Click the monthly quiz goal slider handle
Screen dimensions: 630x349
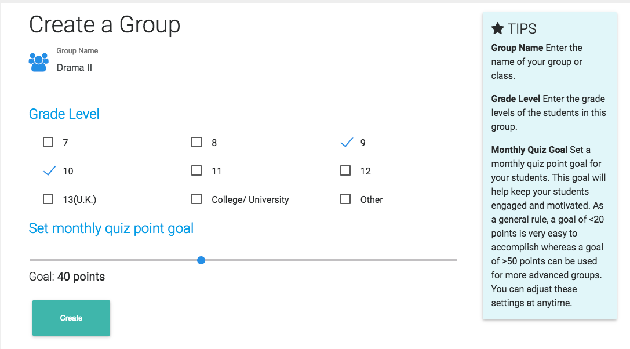point(201,260)
